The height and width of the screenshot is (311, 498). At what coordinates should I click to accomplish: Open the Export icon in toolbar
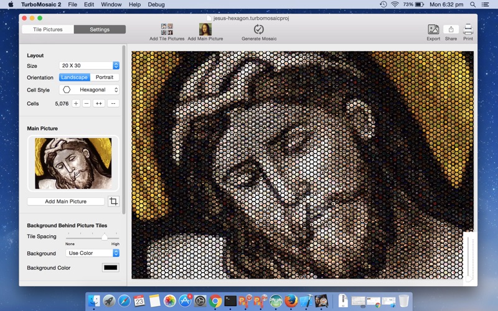pos(433,29)
